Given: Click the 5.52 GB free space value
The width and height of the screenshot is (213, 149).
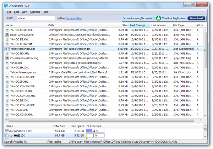Looking at the screenshot, I should [79, 136].
